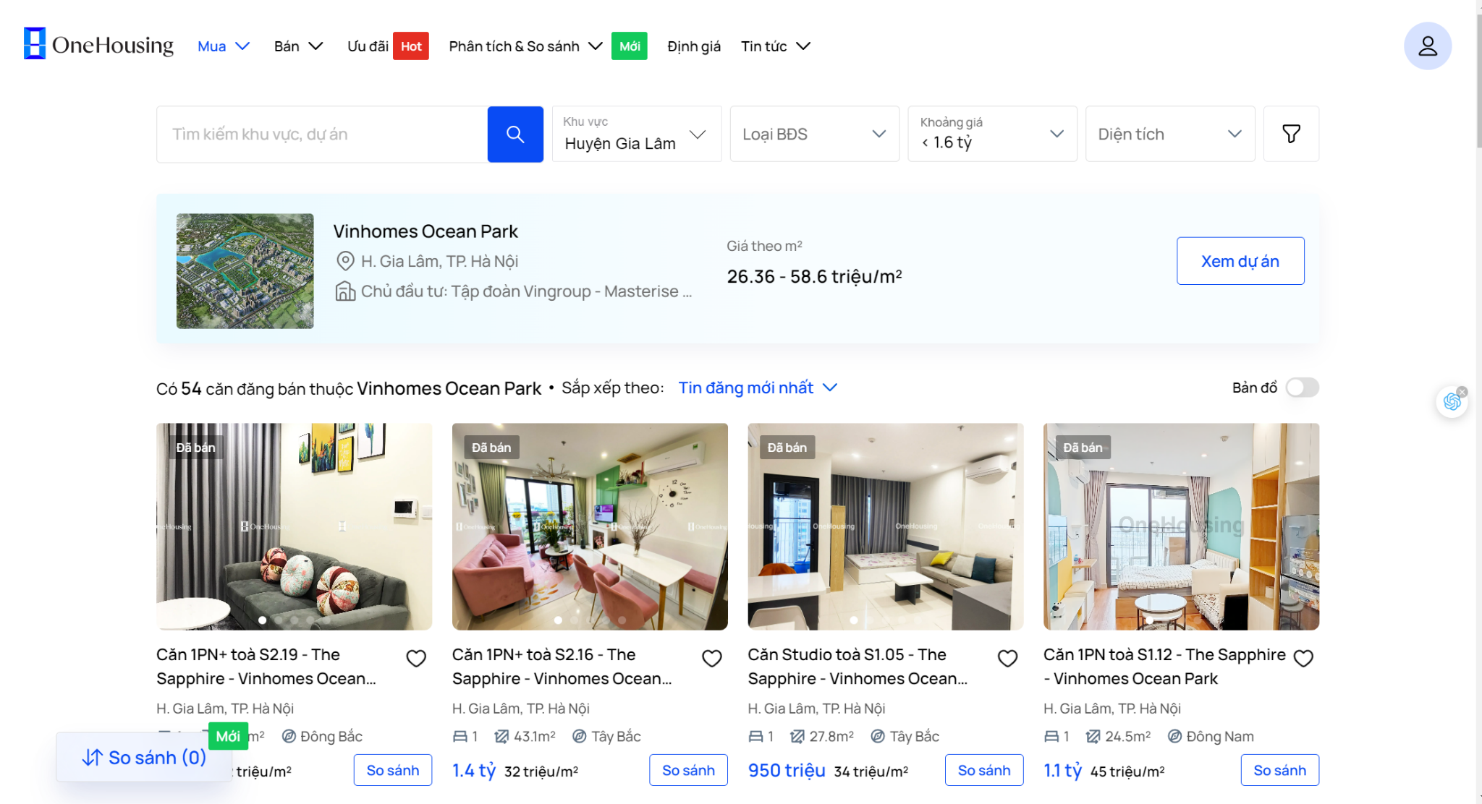
Task: Favorite the Studio S1.05 listing heart icon
Action: click(1007, 658)
